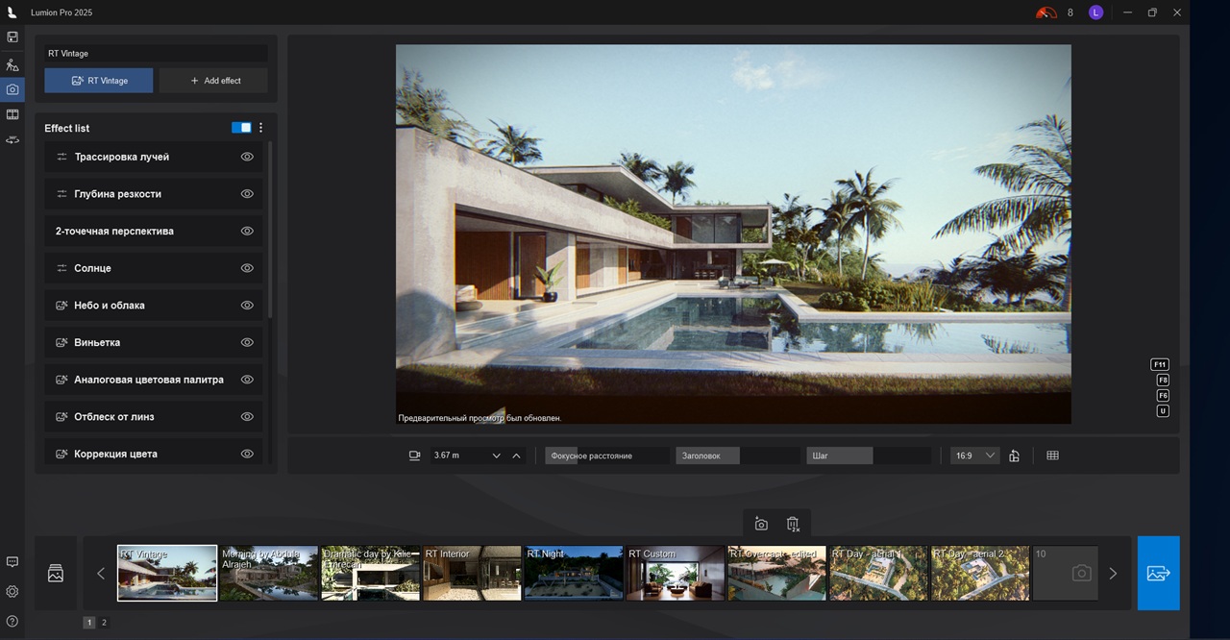Open the Movie mode from the sidebar
Image resolution: width=1230 pixels, height=640 pixels.
[12, 114]
